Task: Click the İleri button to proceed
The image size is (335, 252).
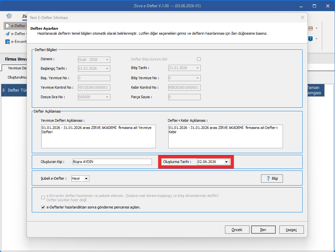Action: (x=263, y=230)
